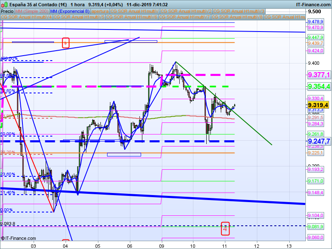Click the 38,20% Fibonacci level label
The image size is (332, 249).
8,152
